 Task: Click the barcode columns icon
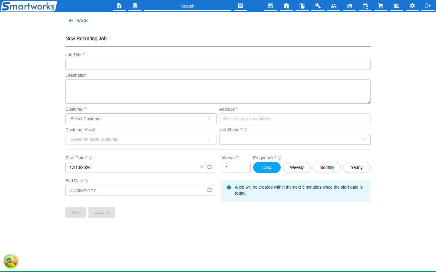(x=397, y=6)
